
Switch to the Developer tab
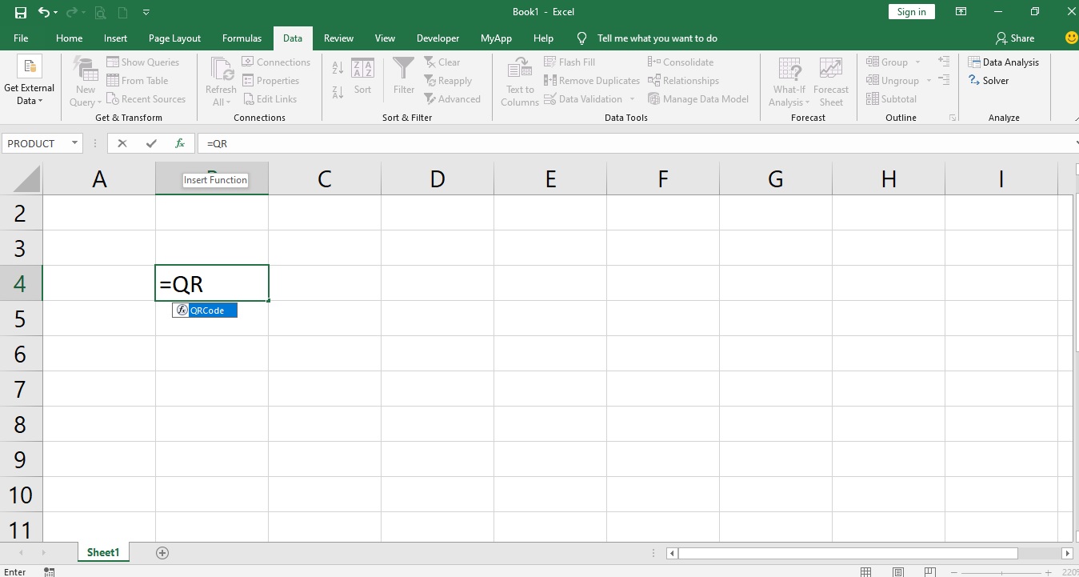[438, 38]
